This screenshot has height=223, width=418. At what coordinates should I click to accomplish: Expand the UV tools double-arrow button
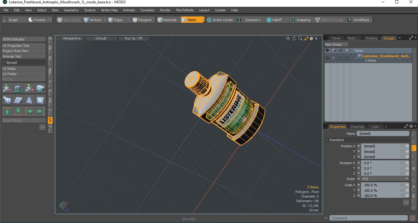[42, 127]
